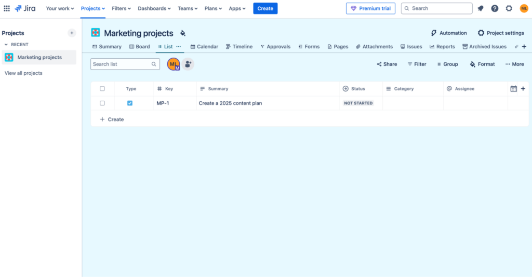The image size is (532, 277).
Task: Click the project background paint bucket icon
Action: pyautogui.click(x=183, y=33)
